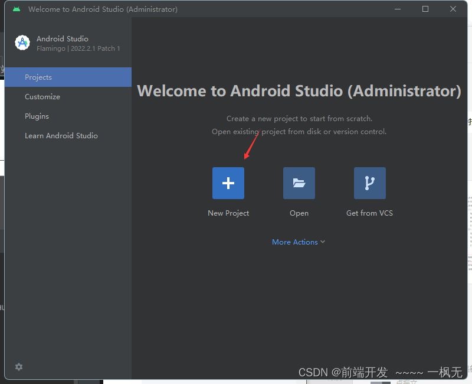This screenshot has width=472, height=384.
Task: Click the Get from VCS label
Action: (x=369, y=213)
